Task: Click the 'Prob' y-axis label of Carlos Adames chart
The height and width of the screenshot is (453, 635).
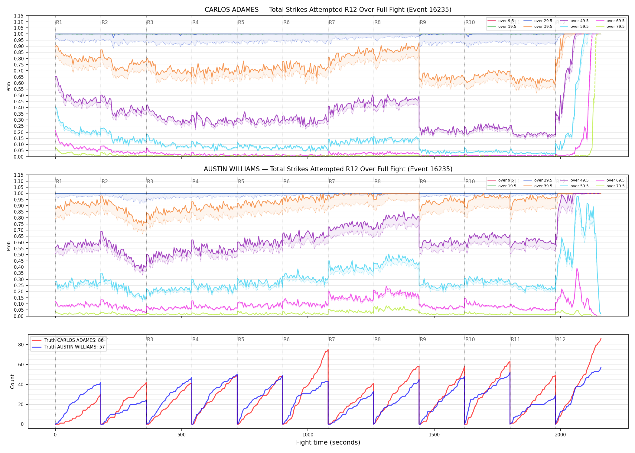Action: click(x=9, y=86)
